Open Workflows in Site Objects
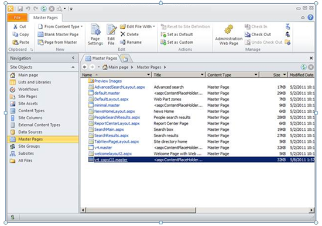The width and height of the screenshot is (322, 226). click(x=43, y=89)
